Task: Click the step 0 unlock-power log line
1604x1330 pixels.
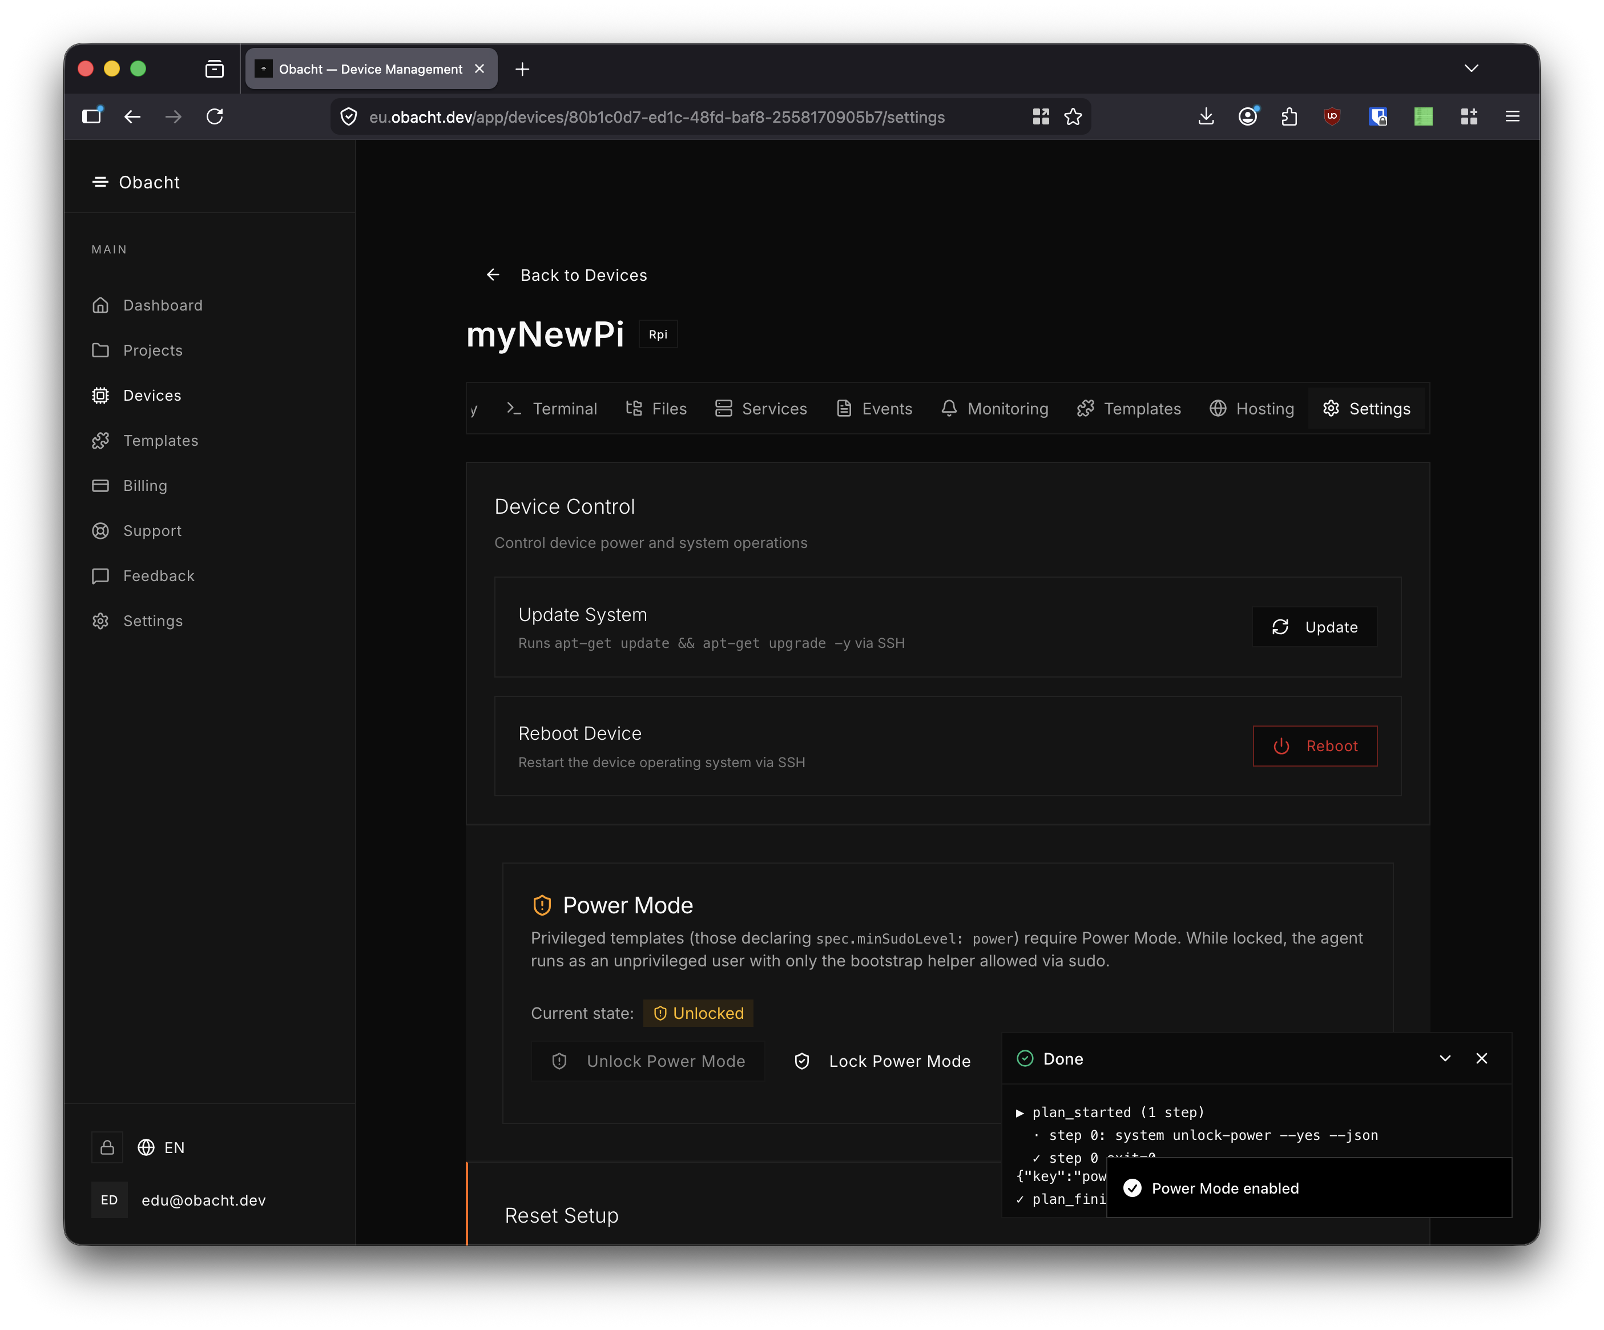Action: (1206, 1135)
